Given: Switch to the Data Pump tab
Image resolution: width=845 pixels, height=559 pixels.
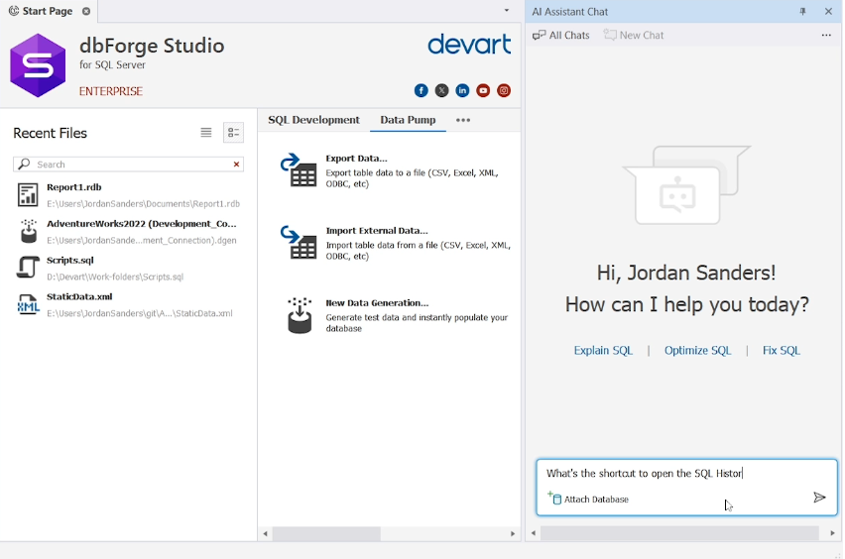Looking at the screenshot, I should [x=408, y=120].
